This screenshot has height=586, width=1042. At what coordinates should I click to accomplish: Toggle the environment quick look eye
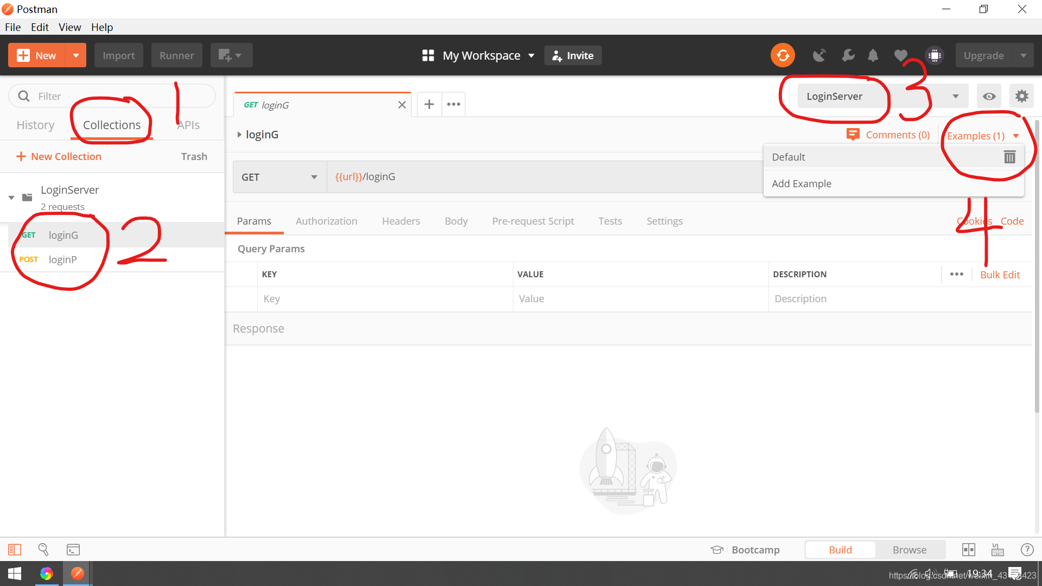[x=989, y=96]
